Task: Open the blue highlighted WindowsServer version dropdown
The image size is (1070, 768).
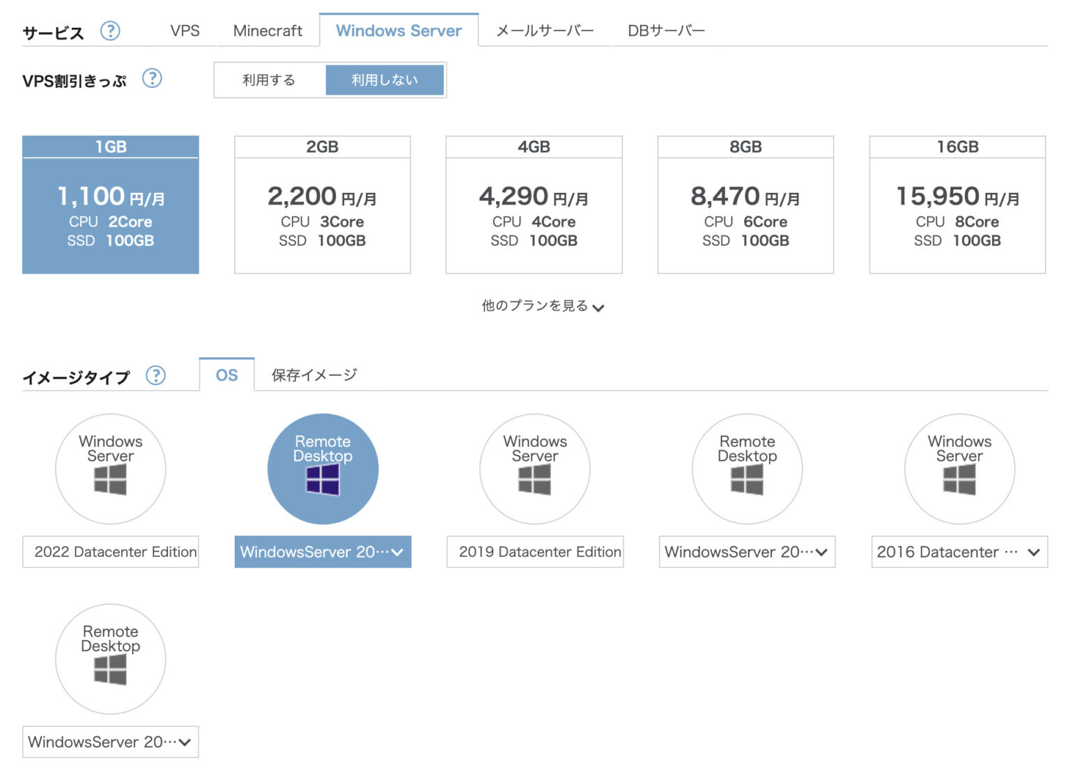Action: (x=323, y=551)
